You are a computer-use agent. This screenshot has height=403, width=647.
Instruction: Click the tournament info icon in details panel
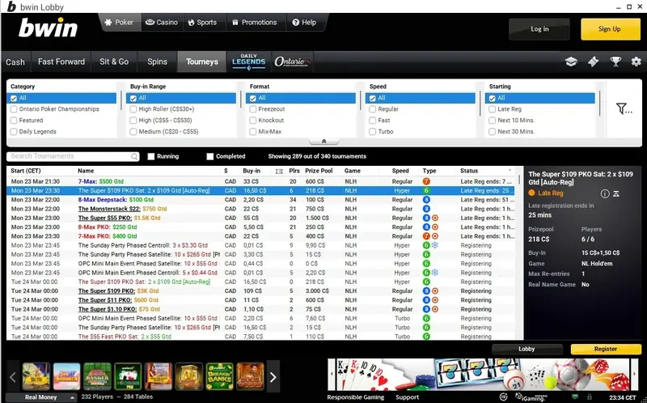pos(605,193)
